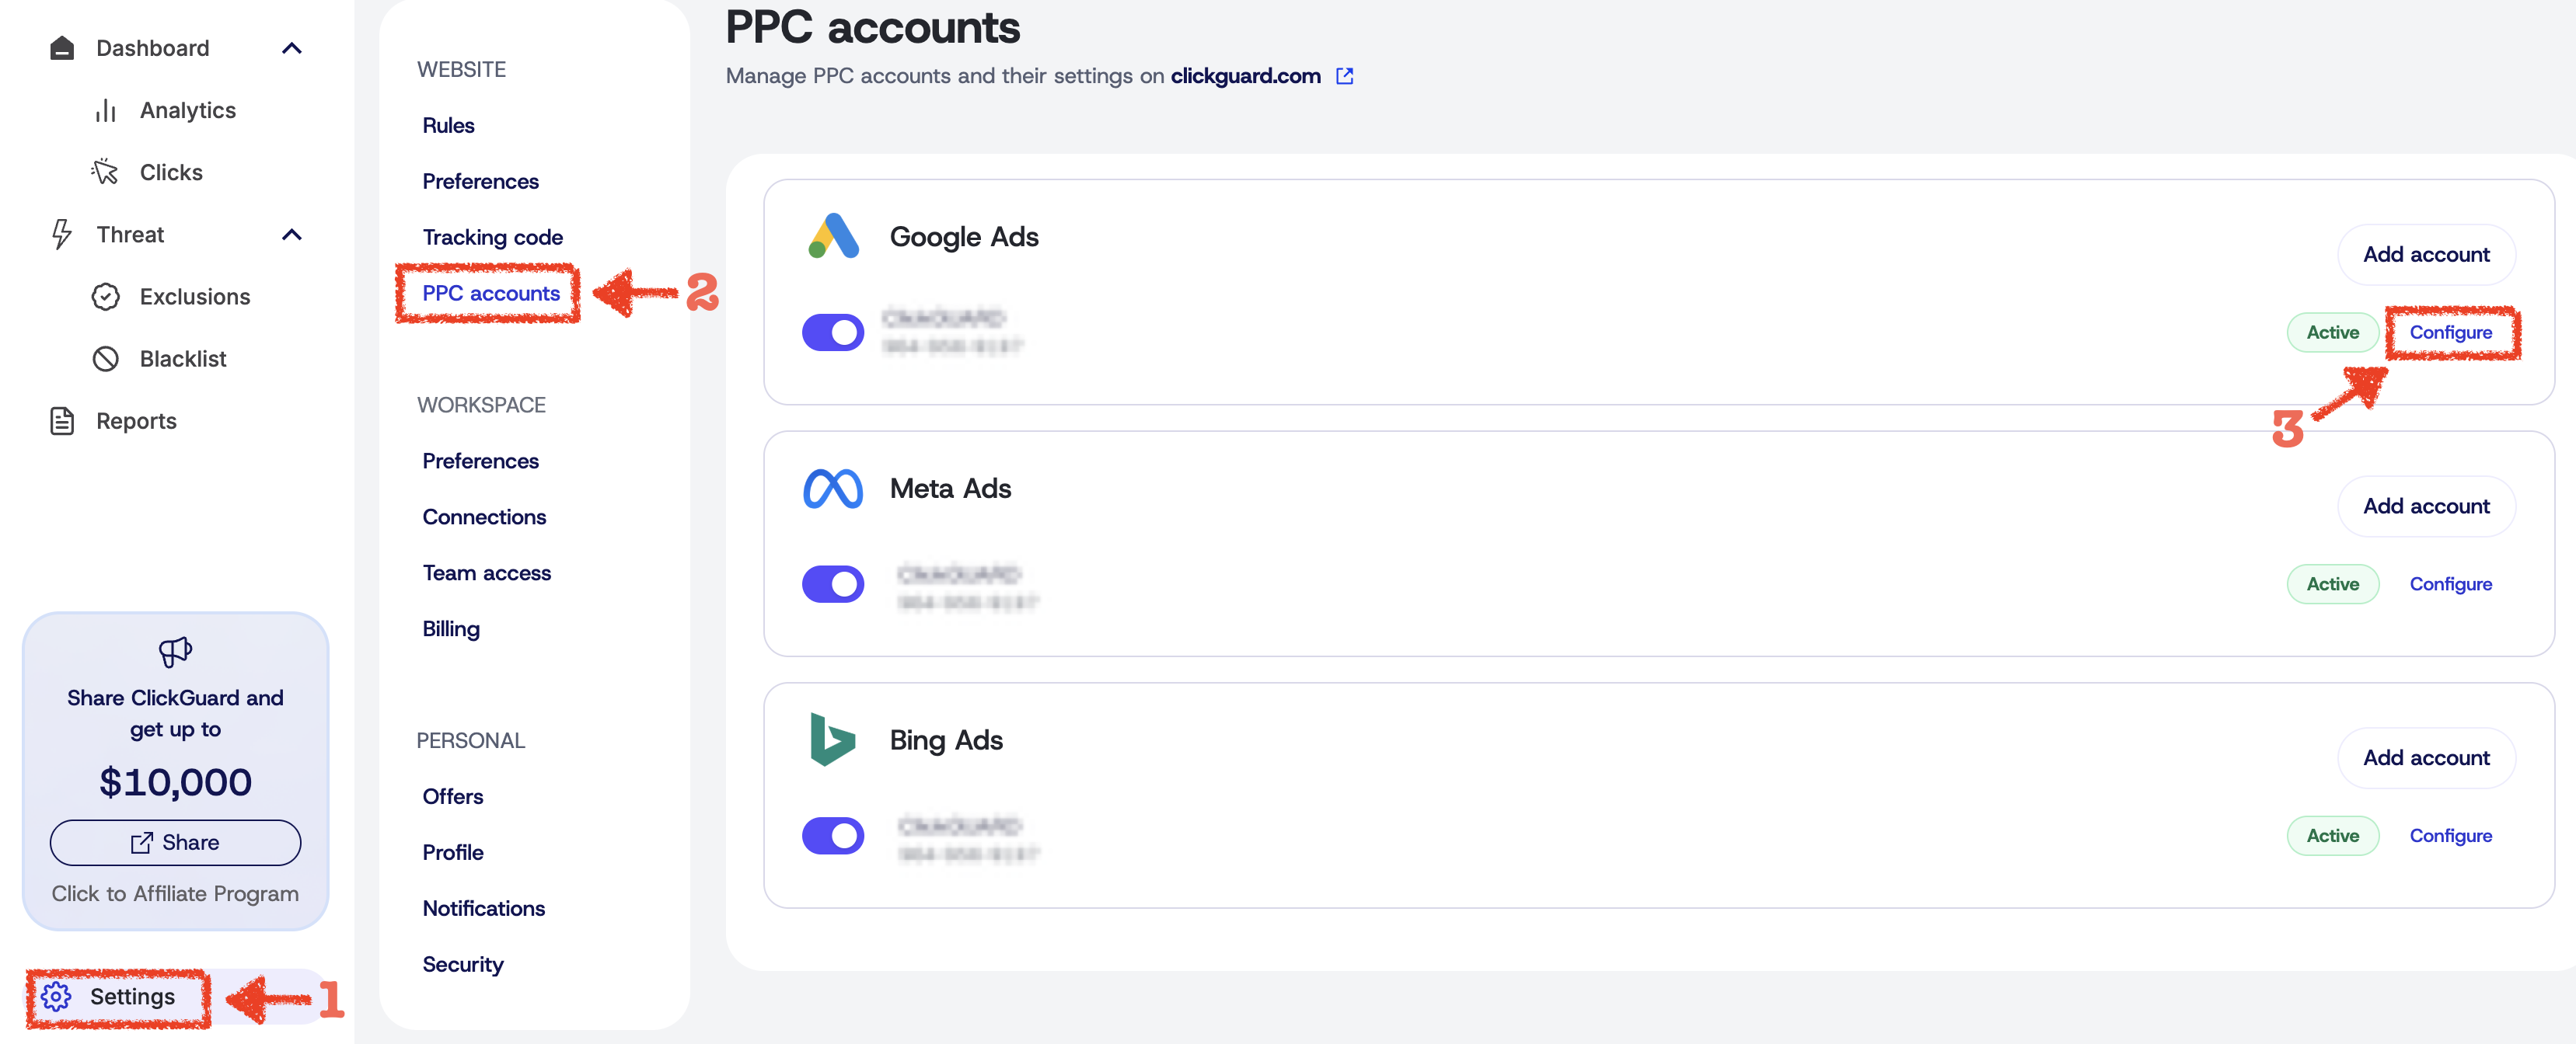
Task: Add a new Google Ads account
Action: click(x=2425, y=255)
